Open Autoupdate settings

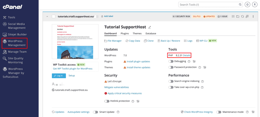(x=78, y=112)
